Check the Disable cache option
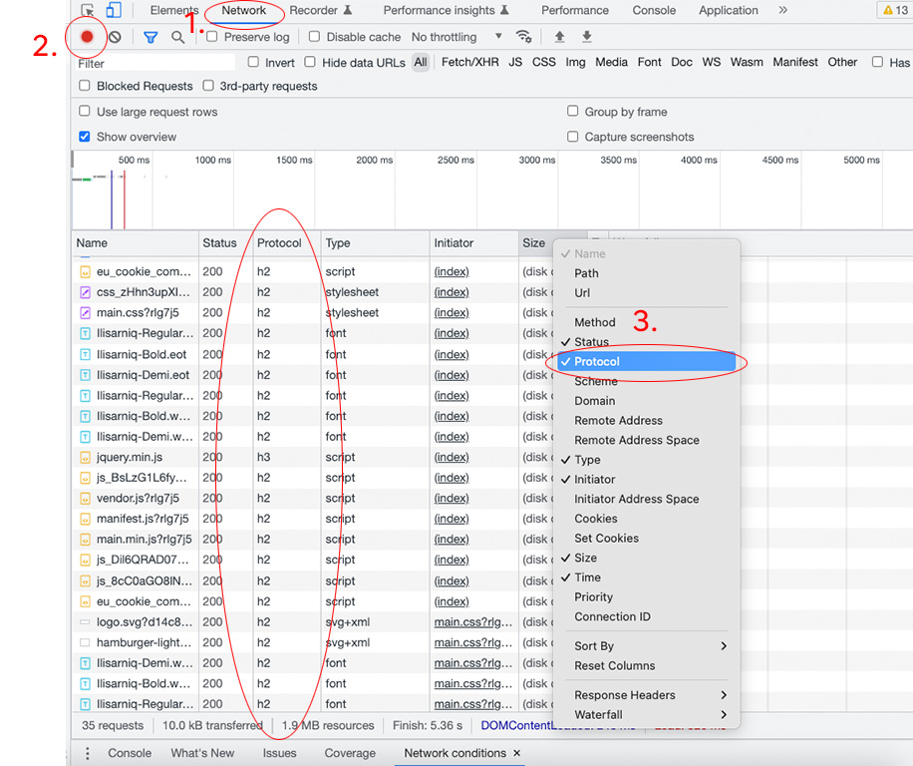The height and width of the screenshot is (766, 913). click(x=315, y=37)
